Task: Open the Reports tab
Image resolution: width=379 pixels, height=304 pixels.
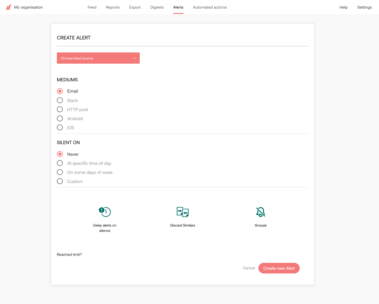Action: click(113, 7)
